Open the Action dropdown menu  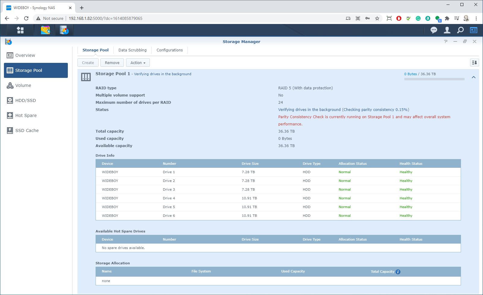138,63
